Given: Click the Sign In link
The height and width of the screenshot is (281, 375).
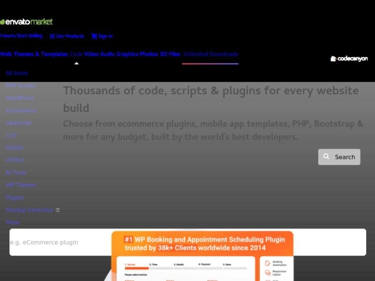Looking at the screenshot, I should click(106, 36).
